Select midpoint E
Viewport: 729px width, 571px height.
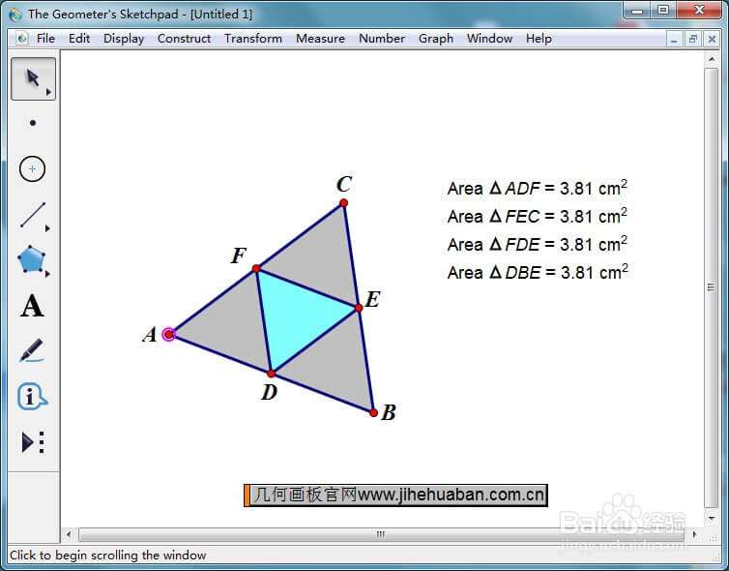coord(359,308)
